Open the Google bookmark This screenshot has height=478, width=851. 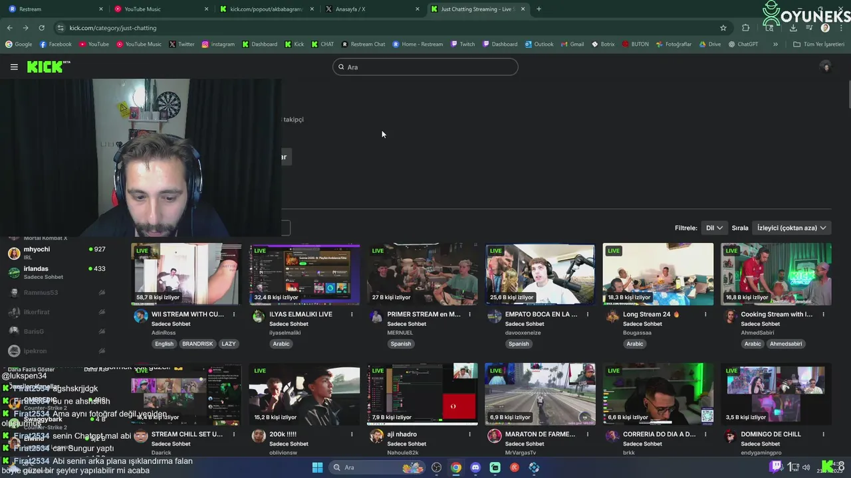tap(19, 44)
